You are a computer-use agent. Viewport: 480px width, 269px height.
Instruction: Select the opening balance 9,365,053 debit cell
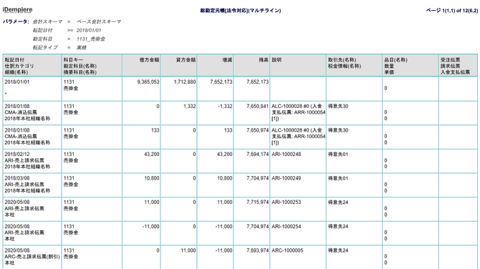[x=148, y=82]
